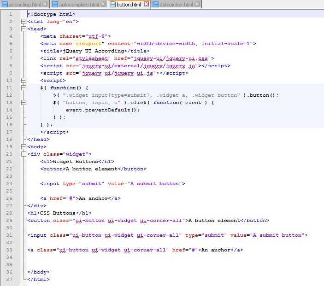Click the '</script>' tag on line 17
Image resolution: width=324 pixels, height=286 pixels.
[55, 132]
